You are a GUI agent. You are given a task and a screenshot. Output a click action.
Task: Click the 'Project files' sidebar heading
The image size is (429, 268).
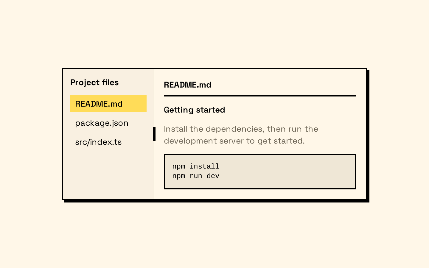pyautogui.click(x=94, y=82)
